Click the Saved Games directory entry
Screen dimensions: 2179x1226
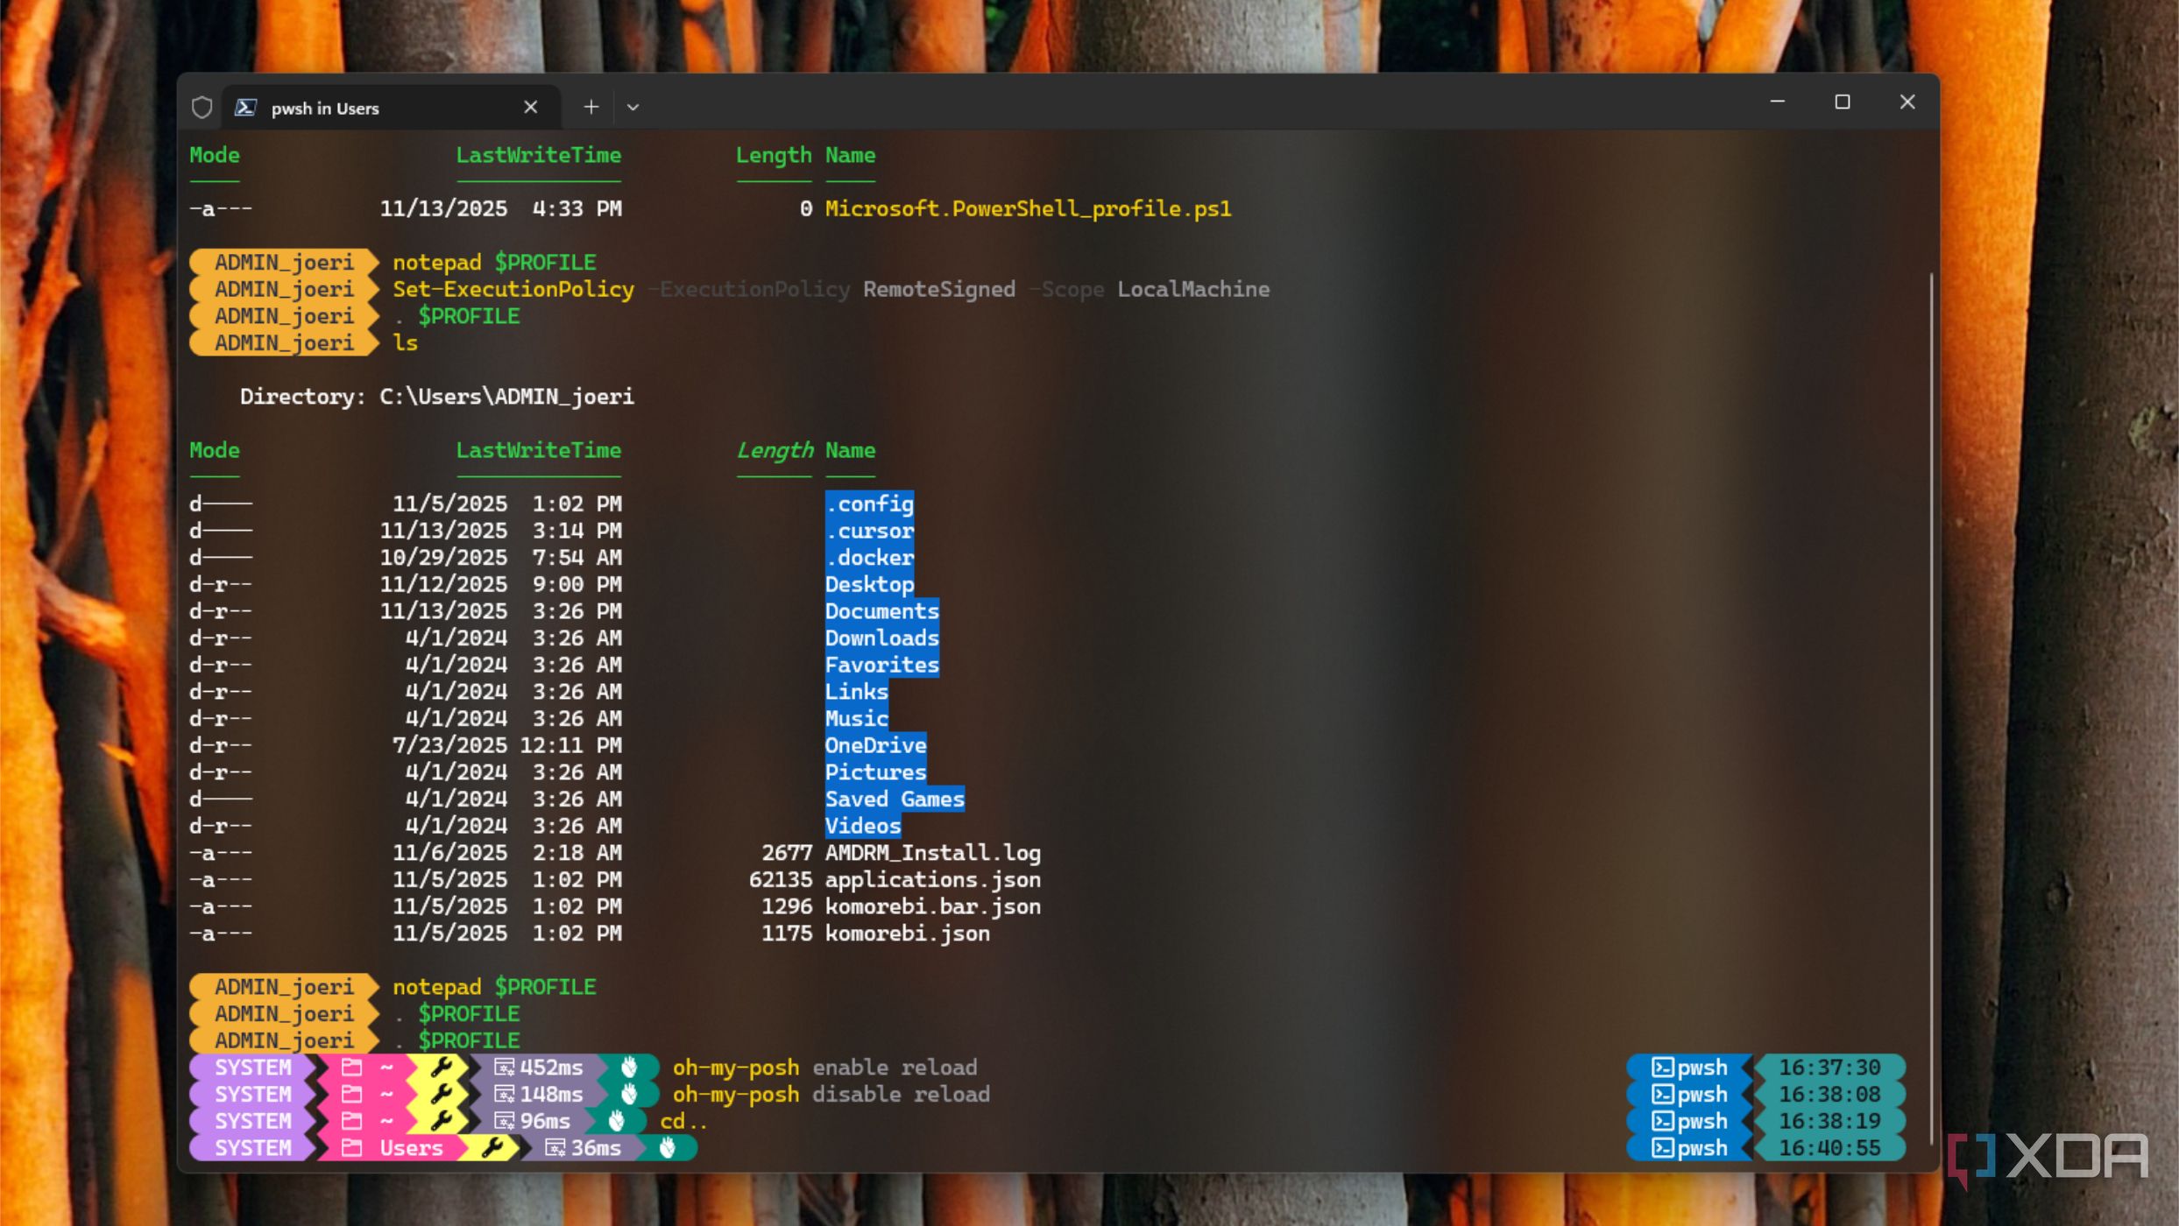click(x=895, y=800)
